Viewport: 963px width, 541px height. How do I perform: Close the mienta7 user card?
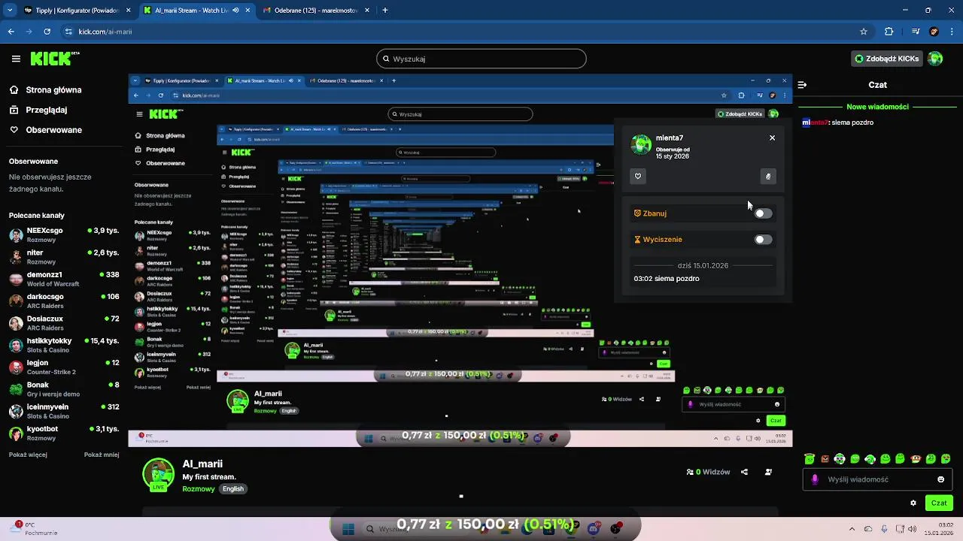772,138
